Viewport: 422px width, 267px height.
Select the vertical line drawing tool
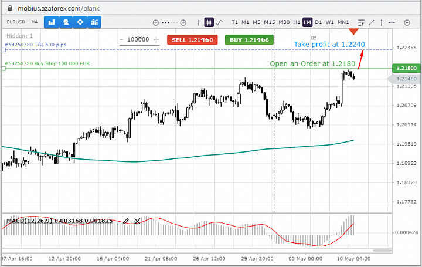(x=382, y=23)
